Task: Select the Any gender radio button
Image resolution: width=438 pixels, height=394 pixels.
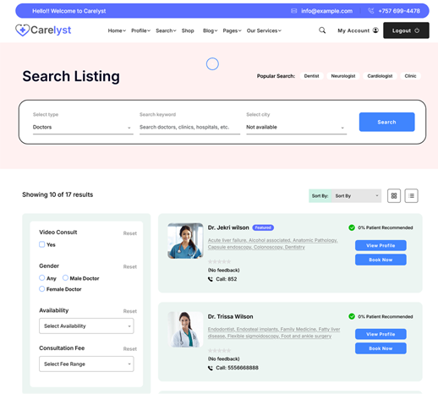Action: click(42, 278)
